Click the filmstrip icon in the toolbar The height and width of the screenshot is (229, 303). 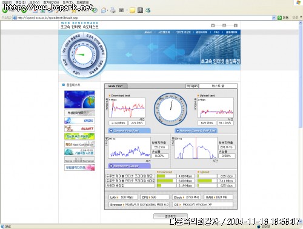pyautogui.click(x=140, y=10)
